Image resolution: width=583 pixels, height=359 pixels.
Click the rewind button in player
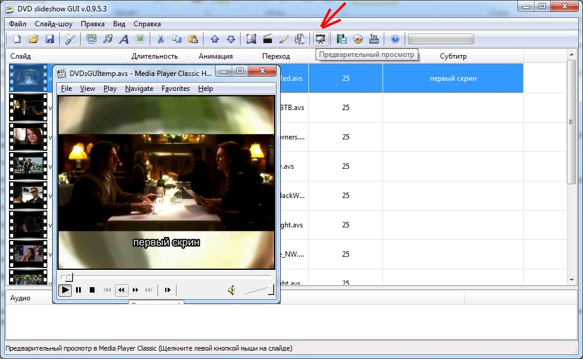tap(122, 290)
